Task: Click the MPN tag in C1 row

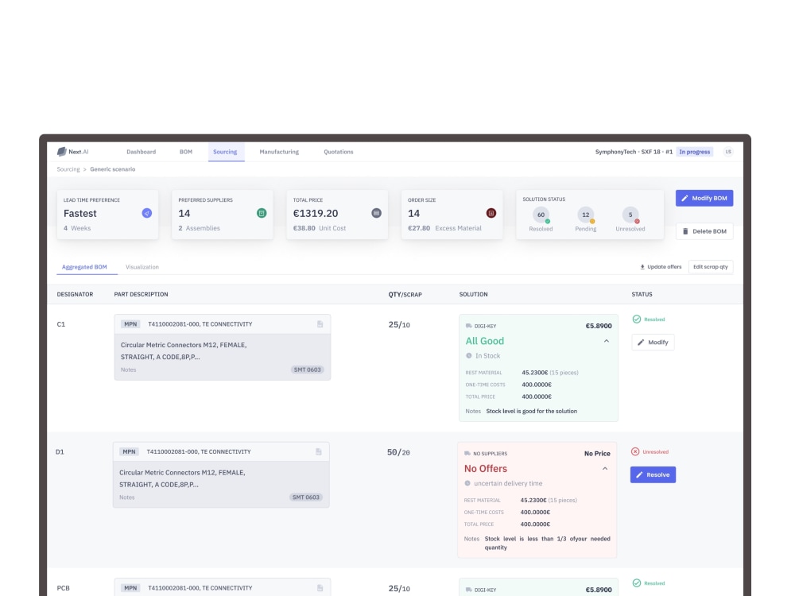Action: click(x=130, y=324)
